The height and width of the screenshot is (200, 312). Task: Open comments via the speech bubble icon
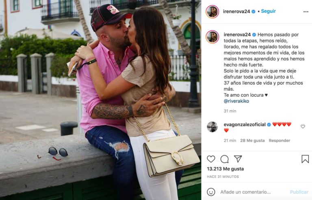click(224, 159)
